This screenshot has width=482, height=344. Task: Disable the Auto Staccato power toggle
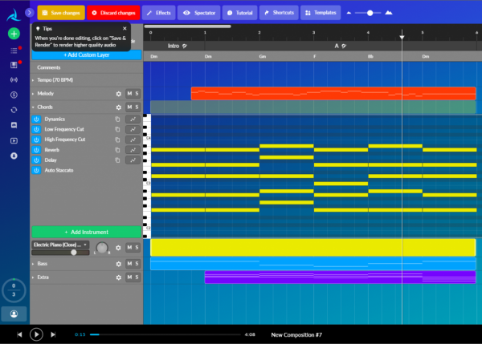(x=36, y=170)
